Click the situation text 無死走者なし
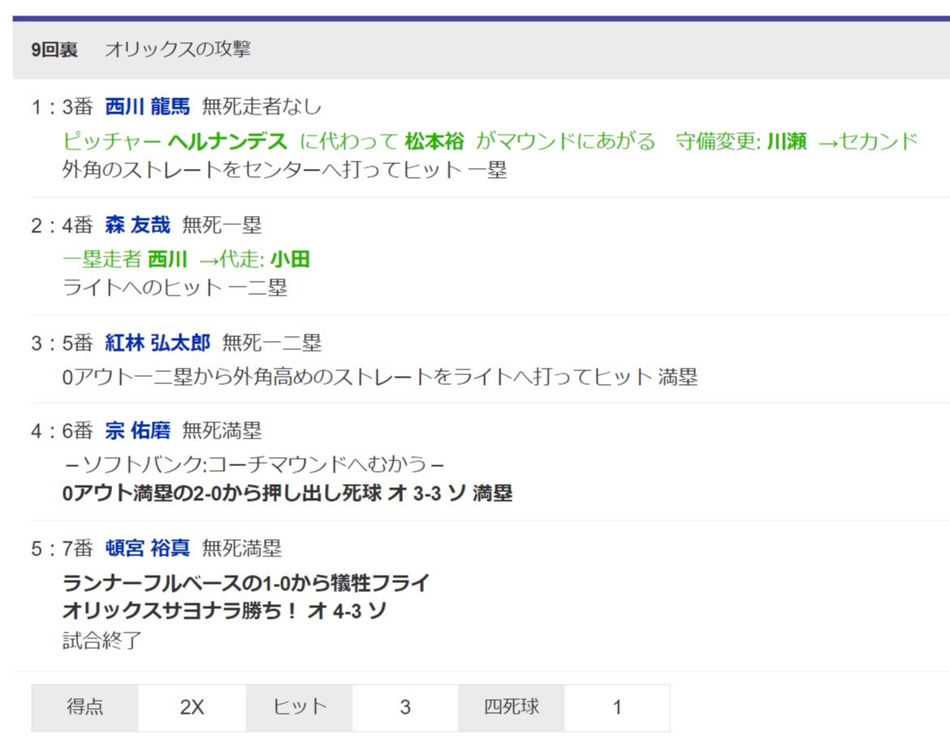The width and height of the screenshot is (950, 743). pos(261,106)
